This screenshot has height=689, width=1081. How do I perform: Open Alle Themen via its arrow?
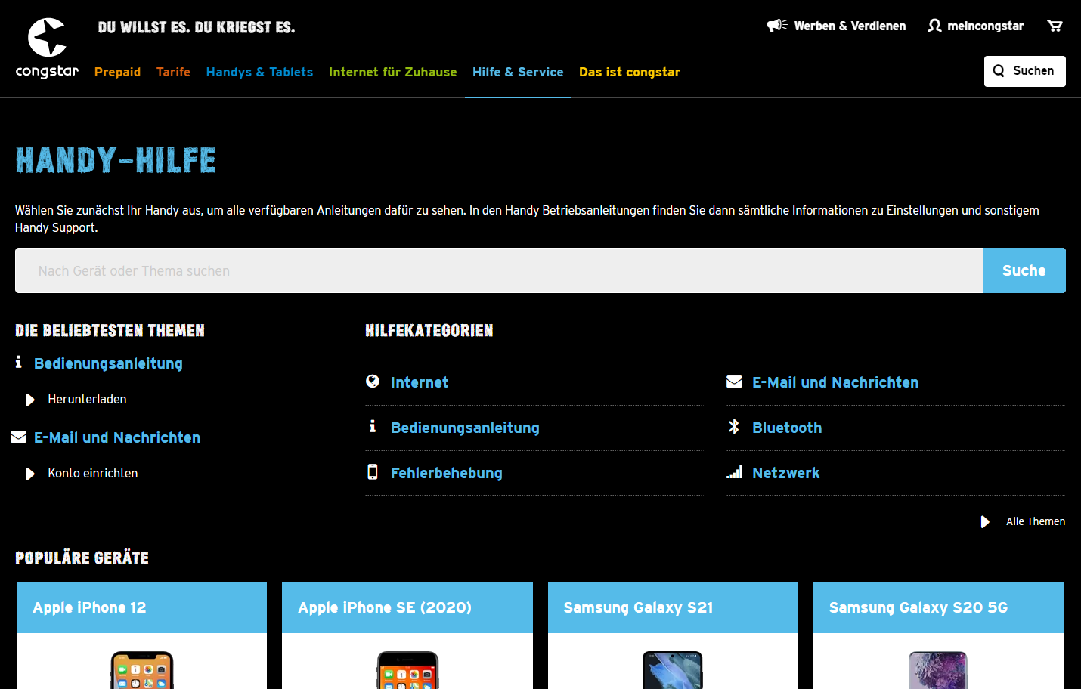point(985,522)
